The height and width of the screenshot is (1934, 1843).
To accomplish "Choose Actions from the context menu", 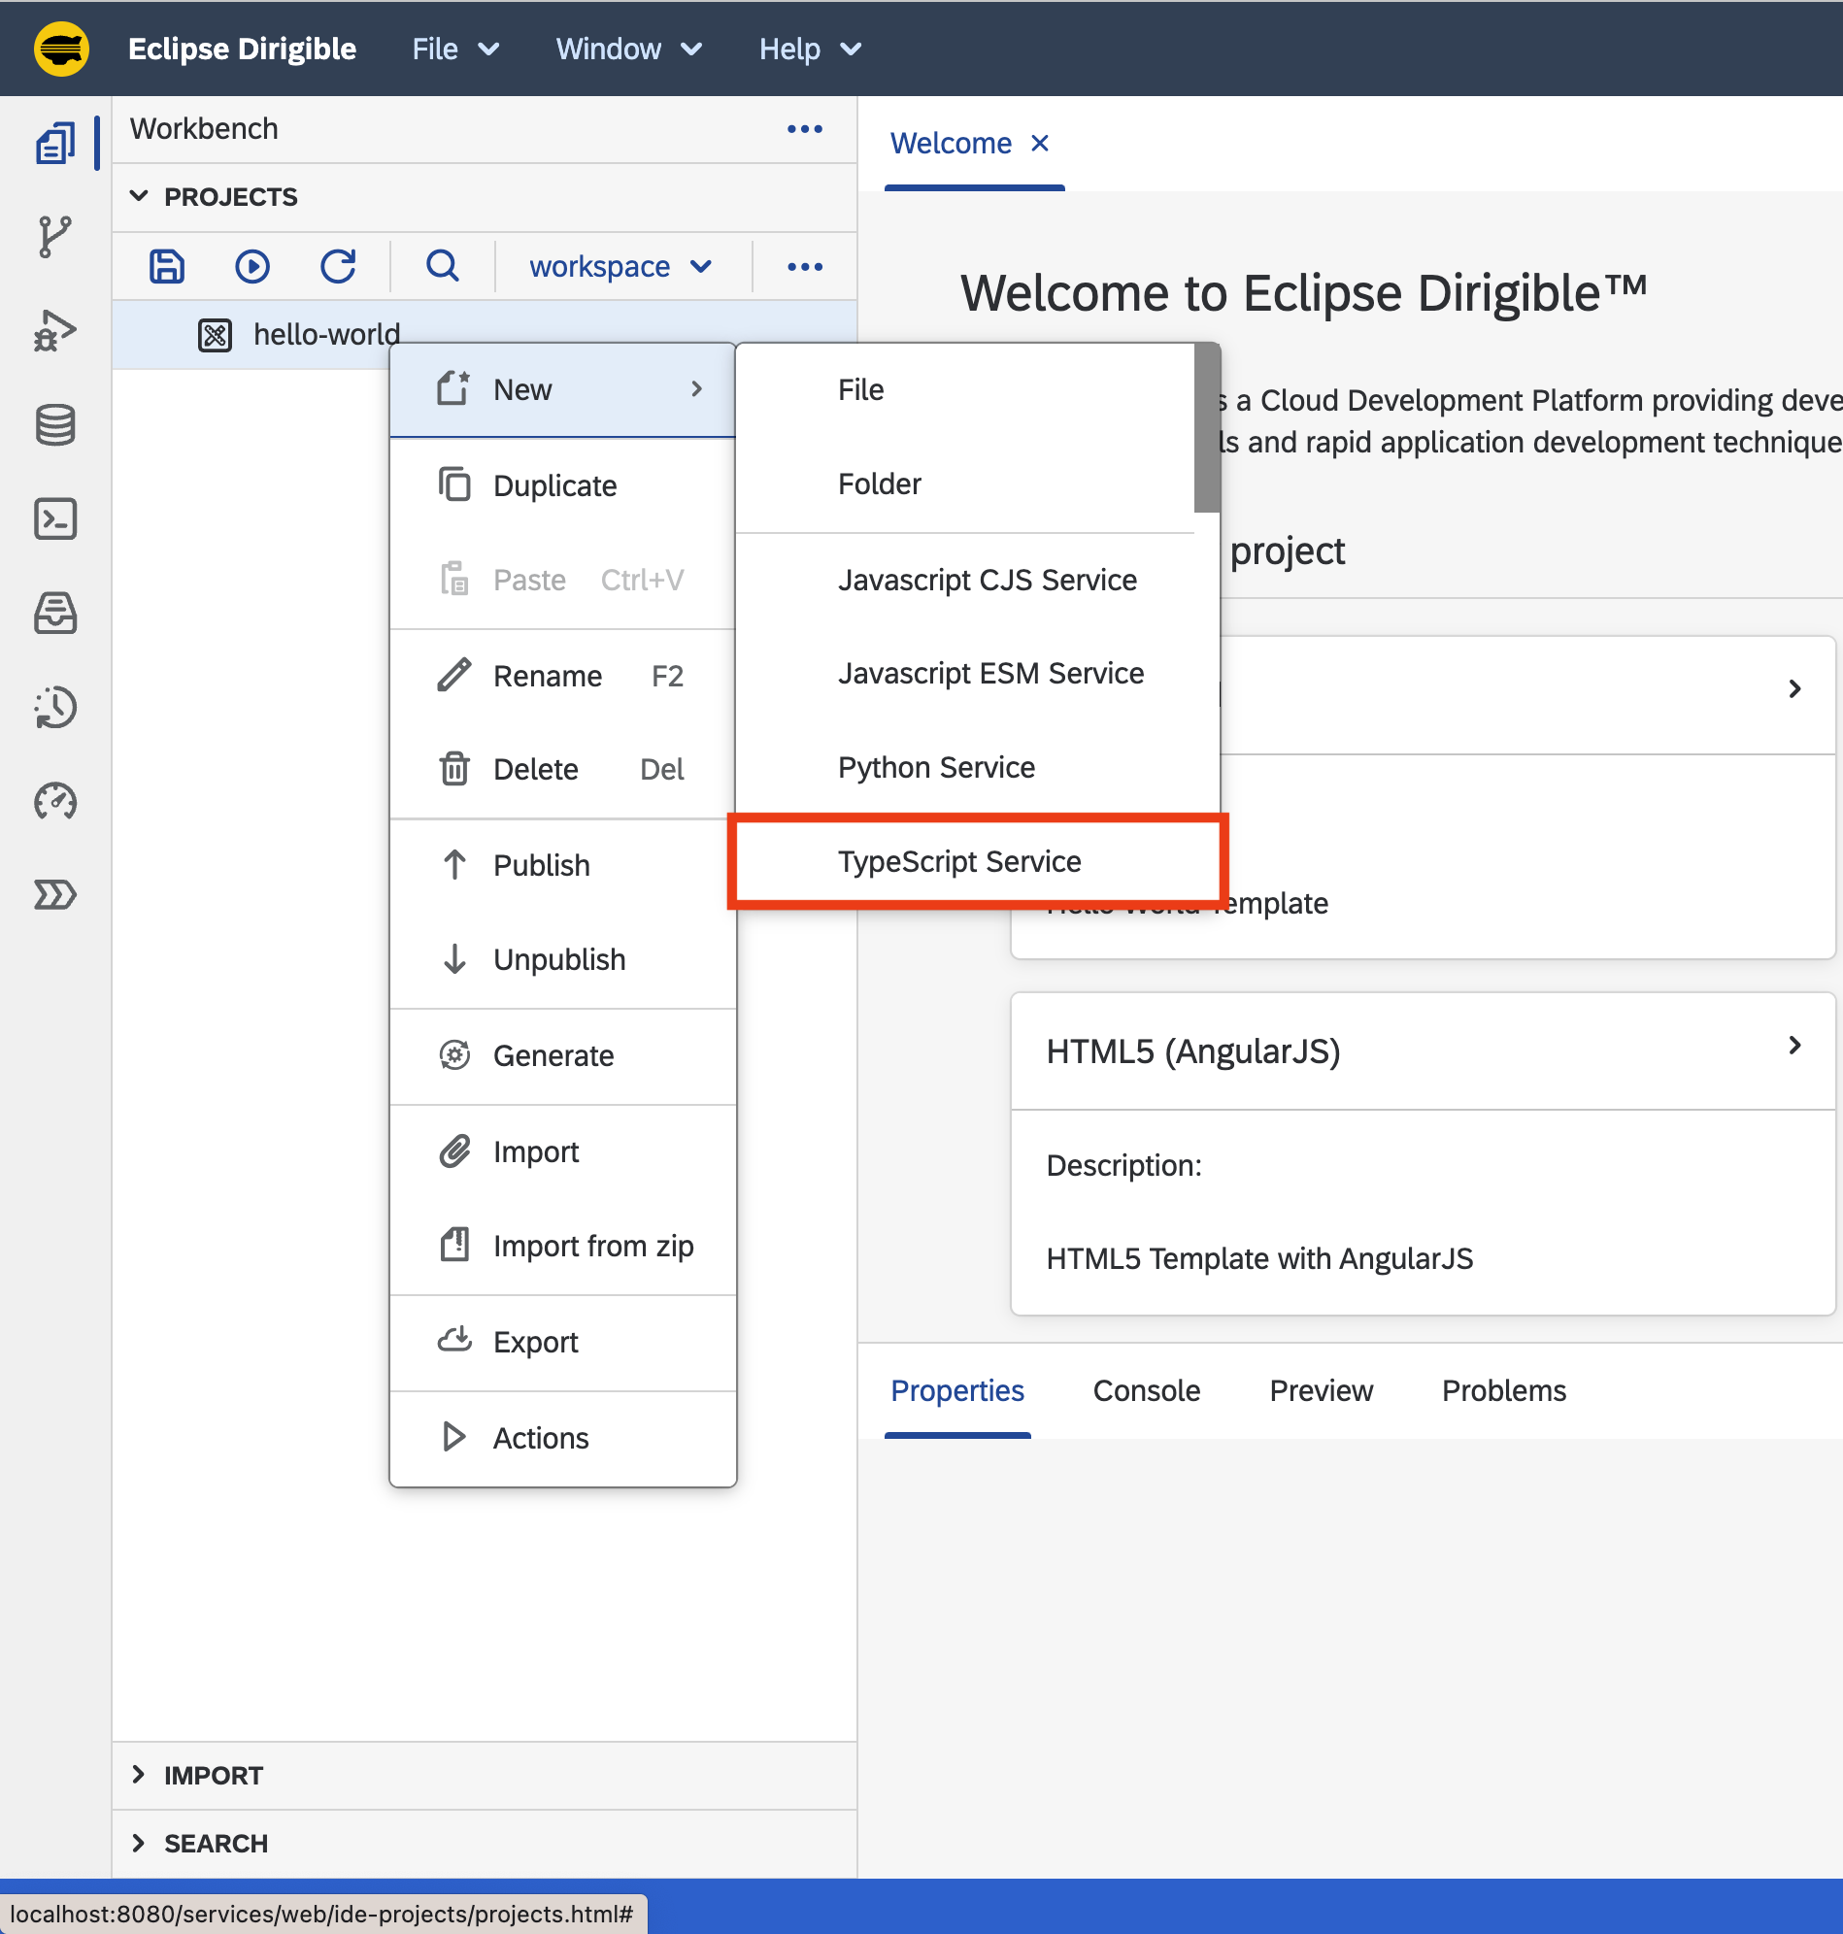I will [563, 1438].
